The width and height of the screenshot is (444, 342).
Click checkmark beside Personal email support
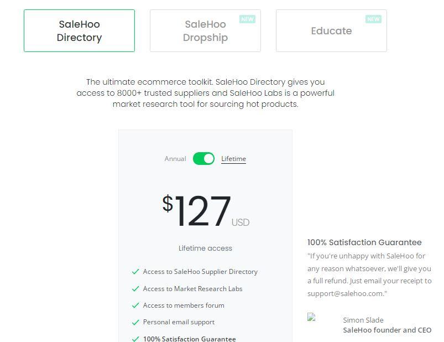click(x=135, y=322)
